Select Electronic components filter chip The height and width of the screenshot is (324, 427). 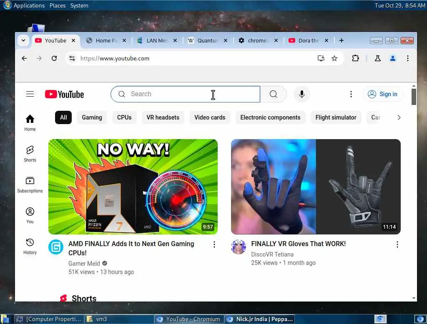pyautogui.click(x=270, y=117)
